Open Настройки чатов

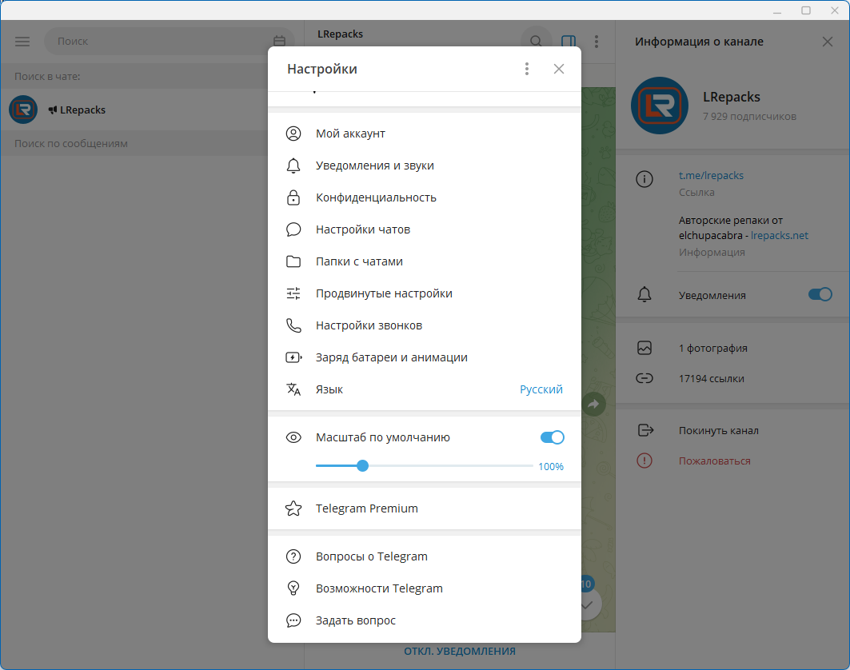[x=425, y=229]
